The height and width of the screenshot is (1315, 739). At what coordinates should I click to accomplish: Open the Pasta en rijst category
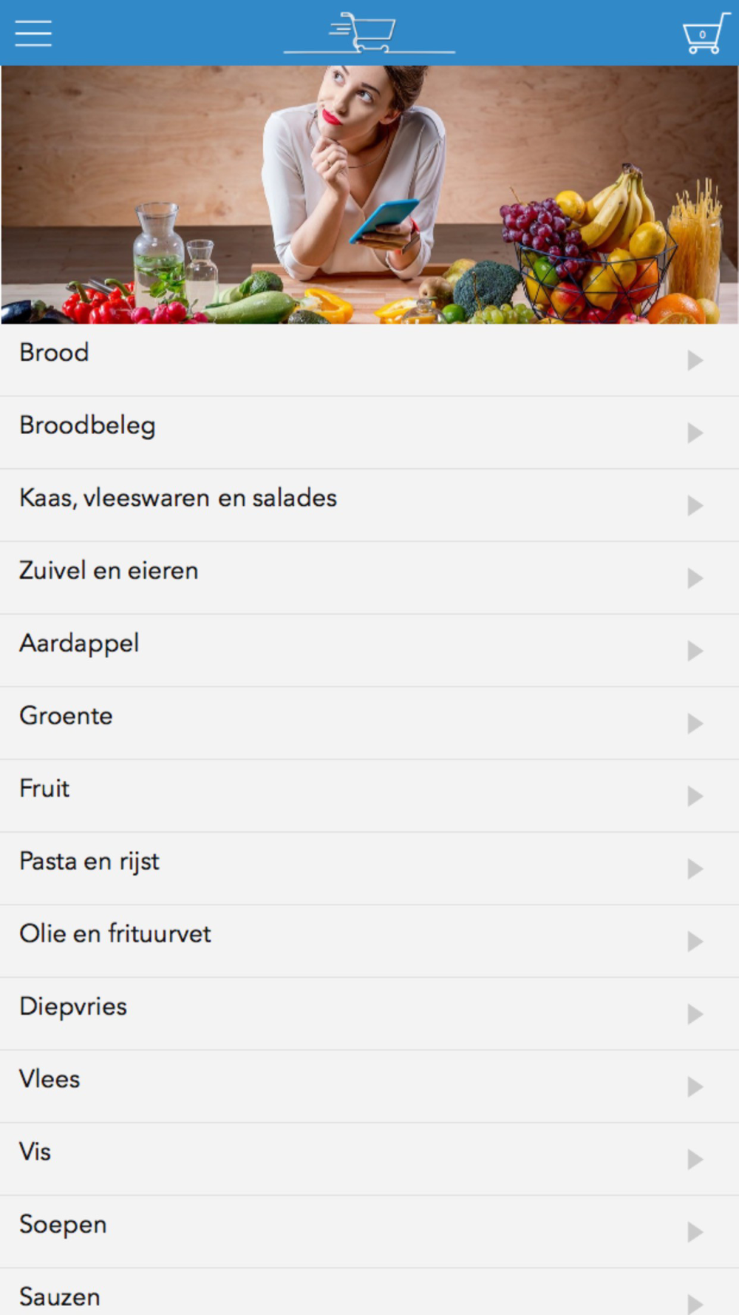(369, 868)
